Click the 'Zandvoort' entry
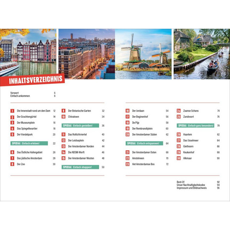This screenshot has height=230, width=230. [189, 117]
